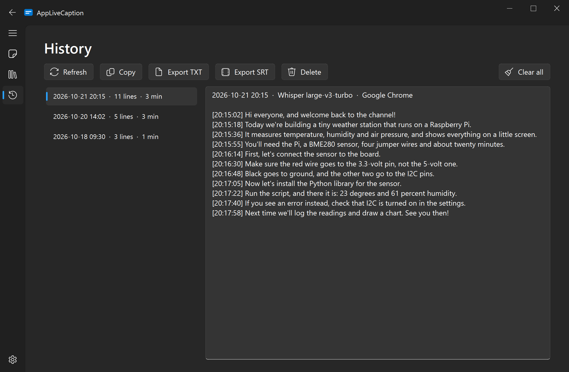569x372 pixels.
Task: Select the History clock icon in sidebar
Action: tap(12, 95)
